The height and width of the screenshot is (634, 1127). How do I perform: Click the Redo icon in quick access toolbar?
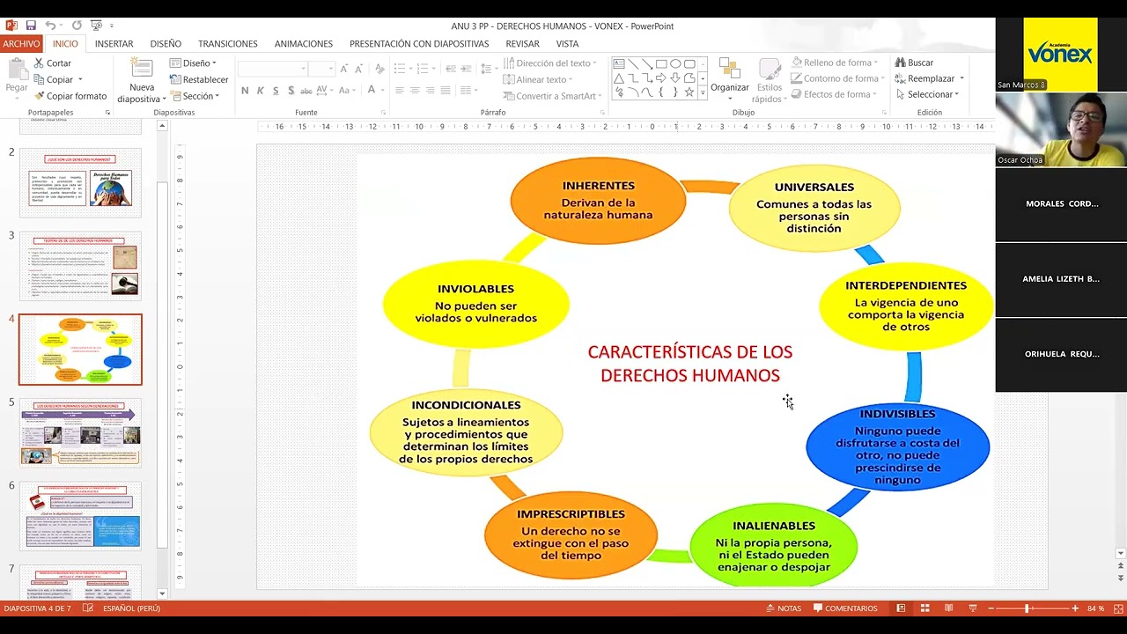pos(77,26)
